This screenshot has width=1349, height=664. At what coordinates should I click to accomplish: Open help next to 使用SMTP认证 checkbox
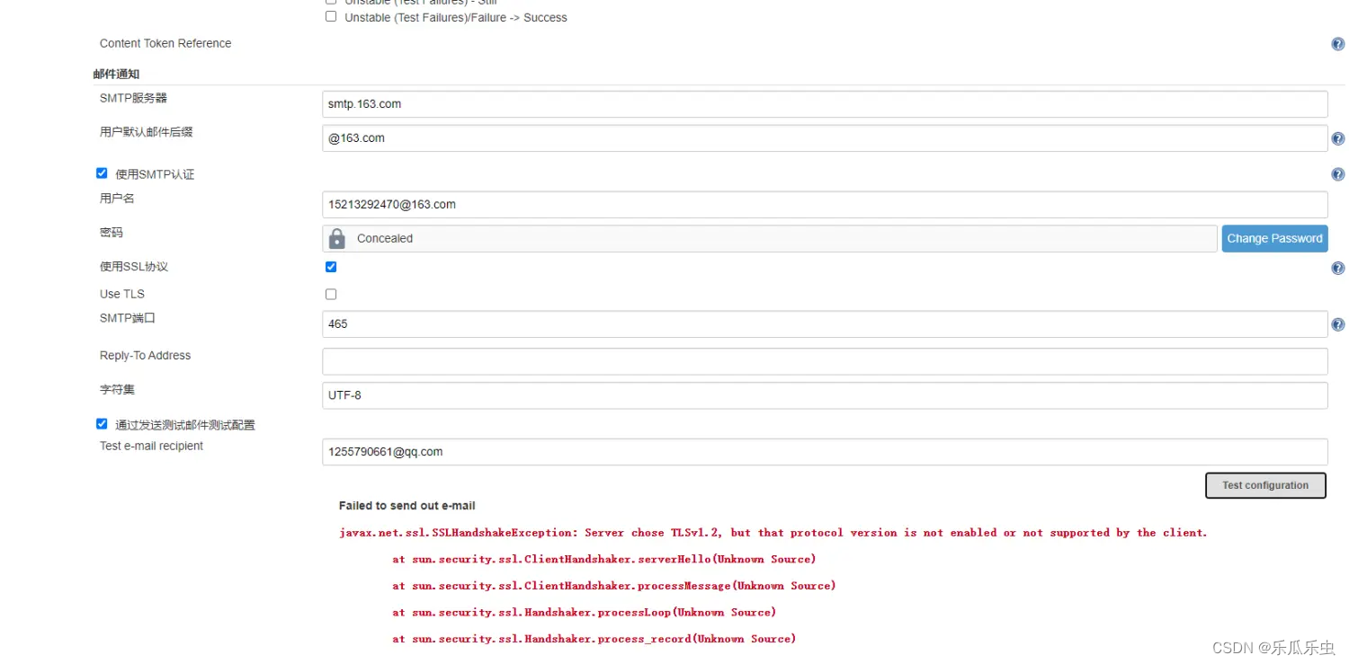click(1337, 173)
